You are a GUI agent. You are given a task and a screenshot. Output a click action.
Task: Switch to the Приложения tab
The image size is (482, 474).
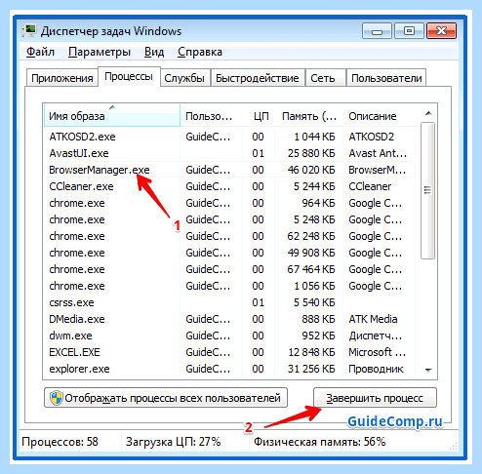click(x=62, y=78)
